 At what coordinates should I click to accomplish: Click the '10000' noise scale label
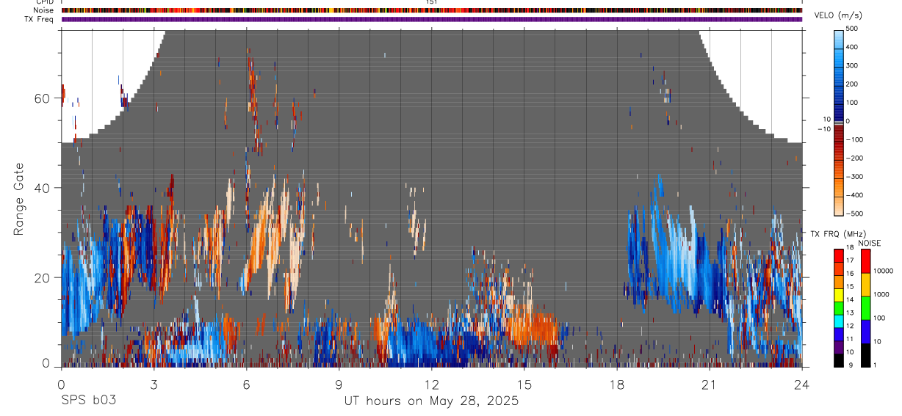pyautogui.click(x=884, y=271)
